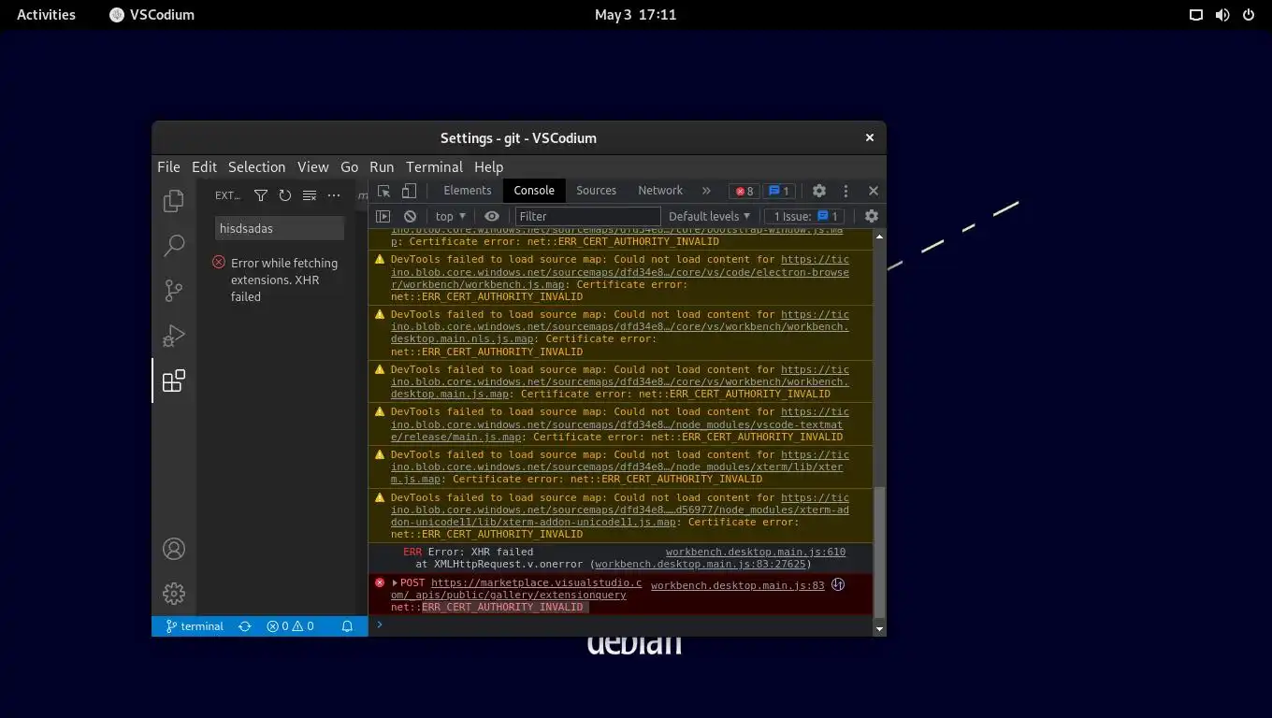Image resolution: width=1272 pixels, height=718 pixels.
Task: Open the Go menu
Action: 349,166
